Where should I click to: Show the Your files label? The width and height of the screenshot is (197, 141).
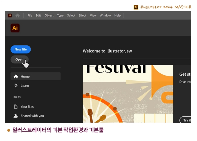27,107
